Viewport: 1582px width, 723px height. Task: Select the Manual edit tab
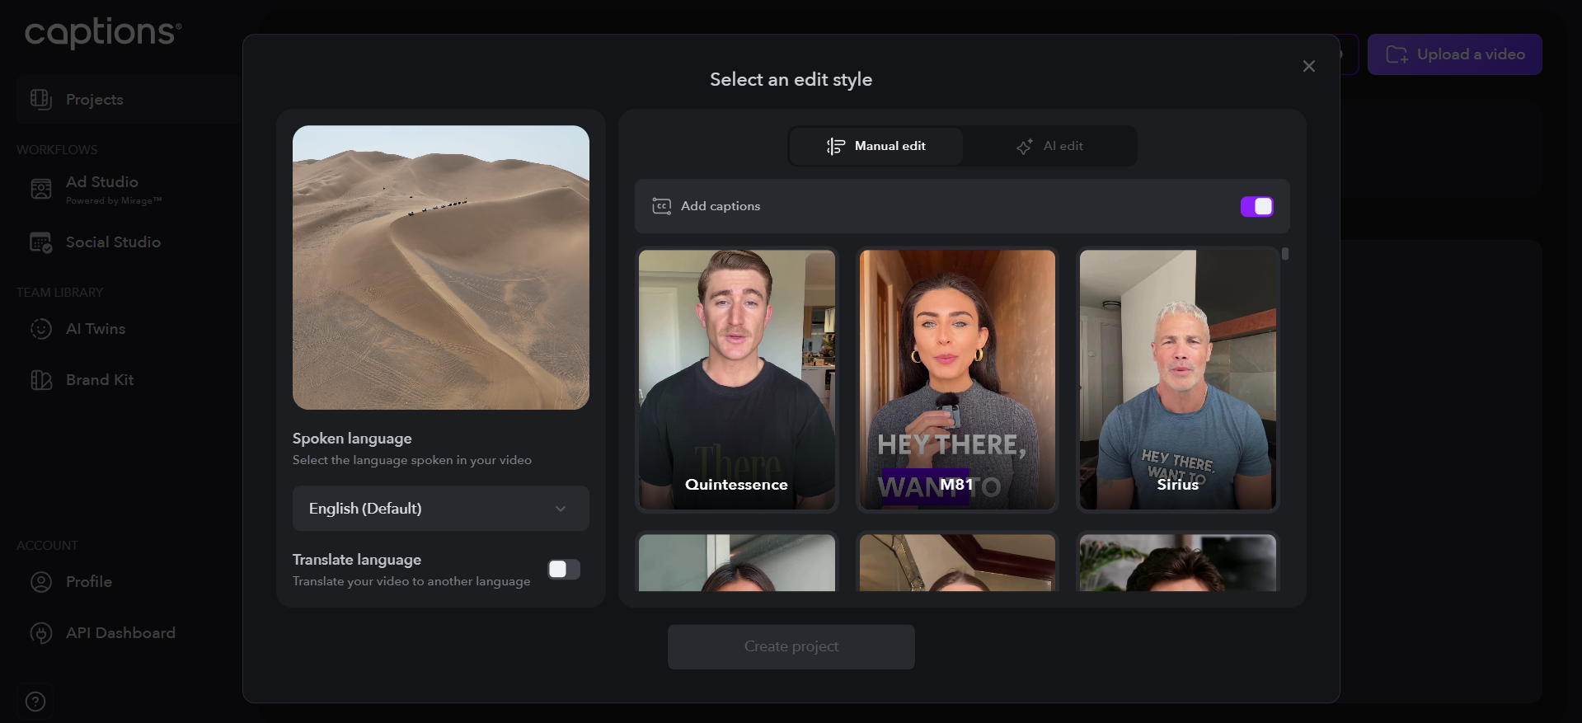(x=876, y=146)
